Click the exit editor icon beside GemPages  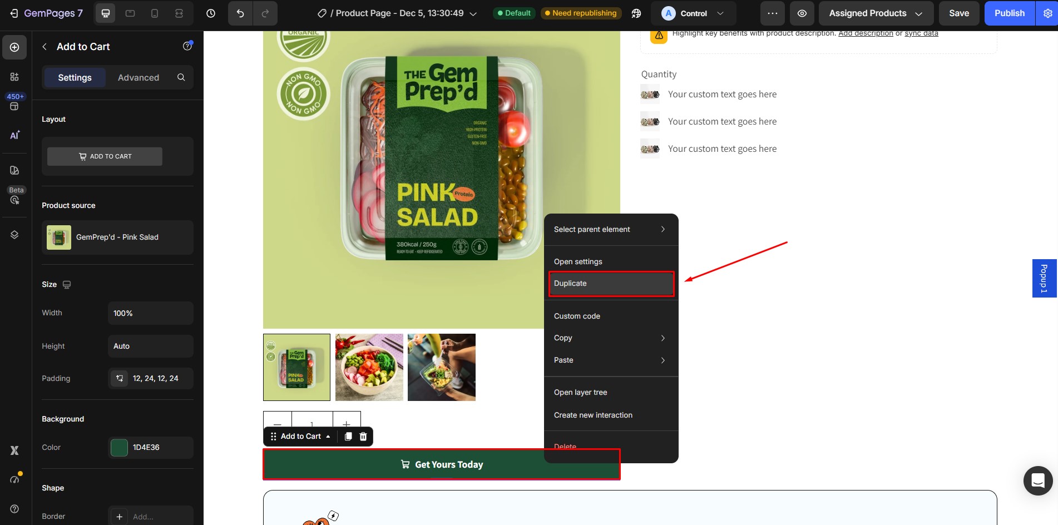point(14,13)
